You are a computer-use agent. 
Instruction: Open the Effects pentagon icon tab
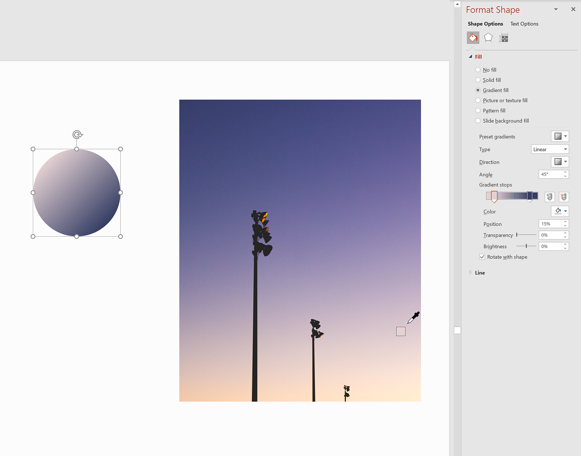(x=488, y=38)
